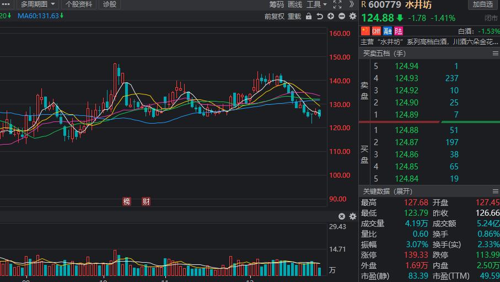
Task: Select sell level 2 price 124.90
Action: [407, 103]
